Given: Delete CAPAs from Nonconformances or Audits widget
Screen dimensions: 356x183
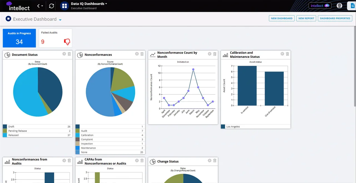Looking at the screenshot, I should (142, 161).
